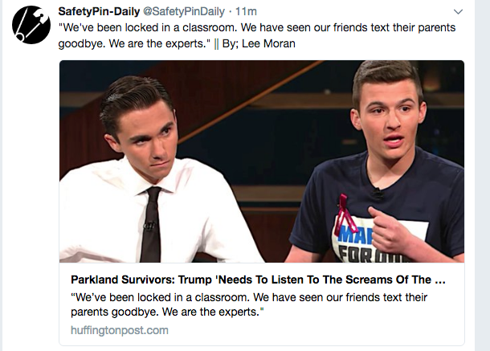The width and height of the screenshot is (490, 351).
Task: Open the SafetyPin-Daily profile avatar
Action: tap(31, 25)
